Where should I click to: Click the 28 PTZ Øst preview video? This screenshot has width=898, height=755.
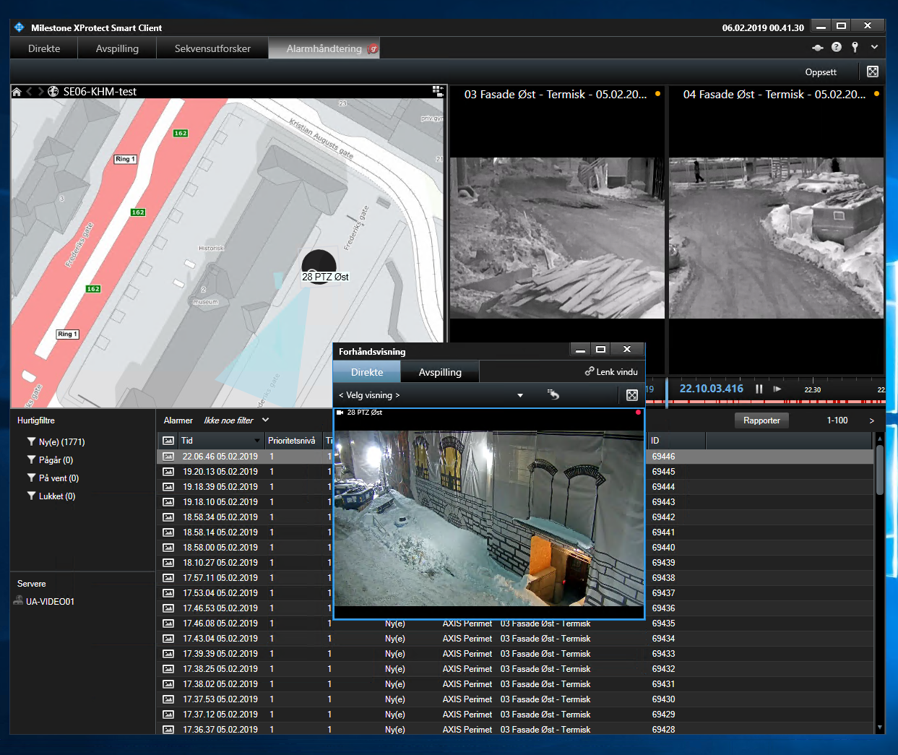click(488, 518)
